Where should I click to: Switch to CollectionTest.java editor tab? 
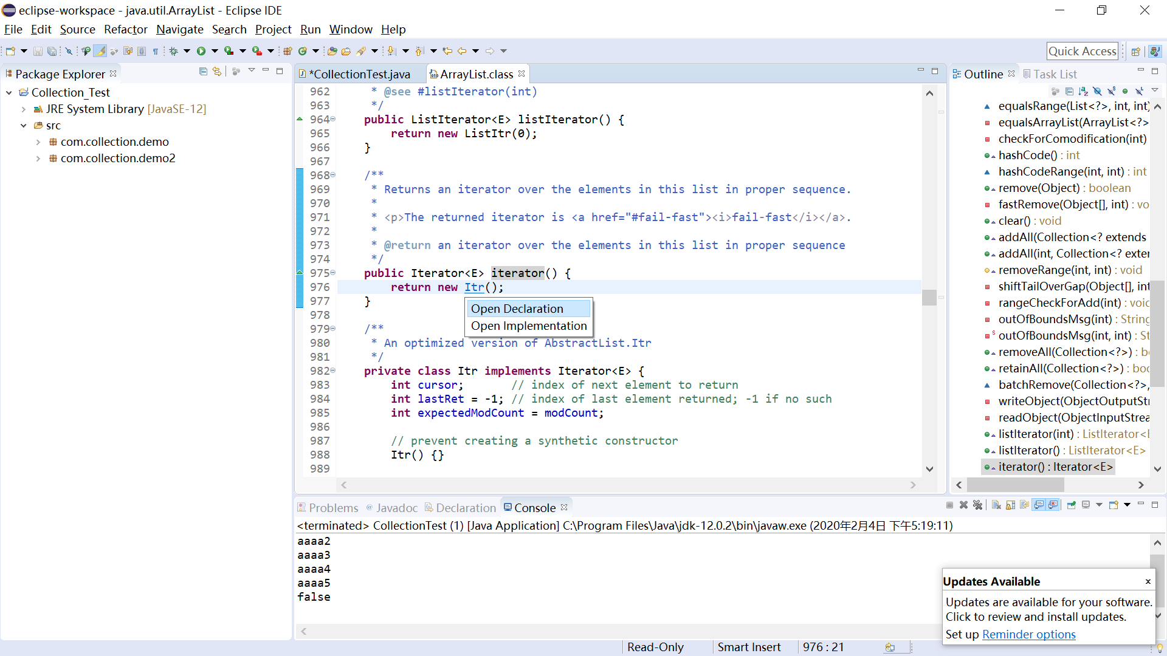click(360, 74)
